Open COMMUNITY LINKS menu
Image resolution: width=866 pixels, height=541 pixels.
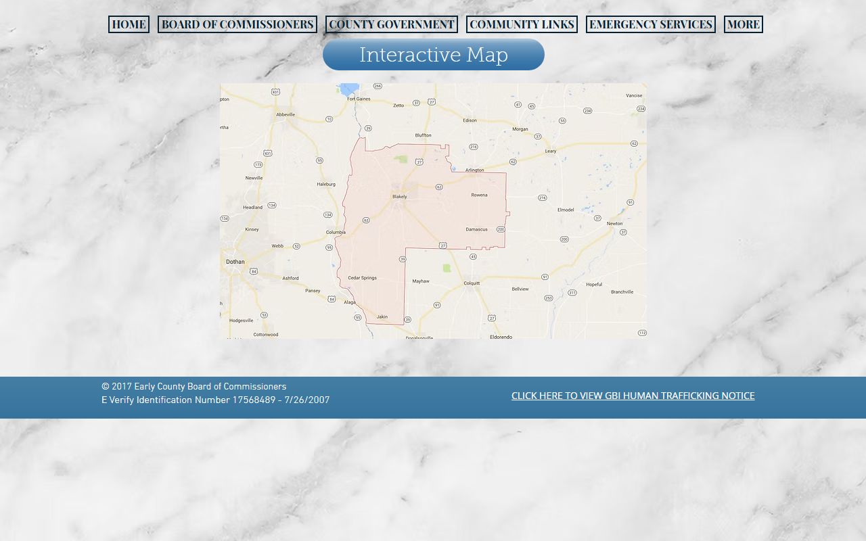pos(522,24)
